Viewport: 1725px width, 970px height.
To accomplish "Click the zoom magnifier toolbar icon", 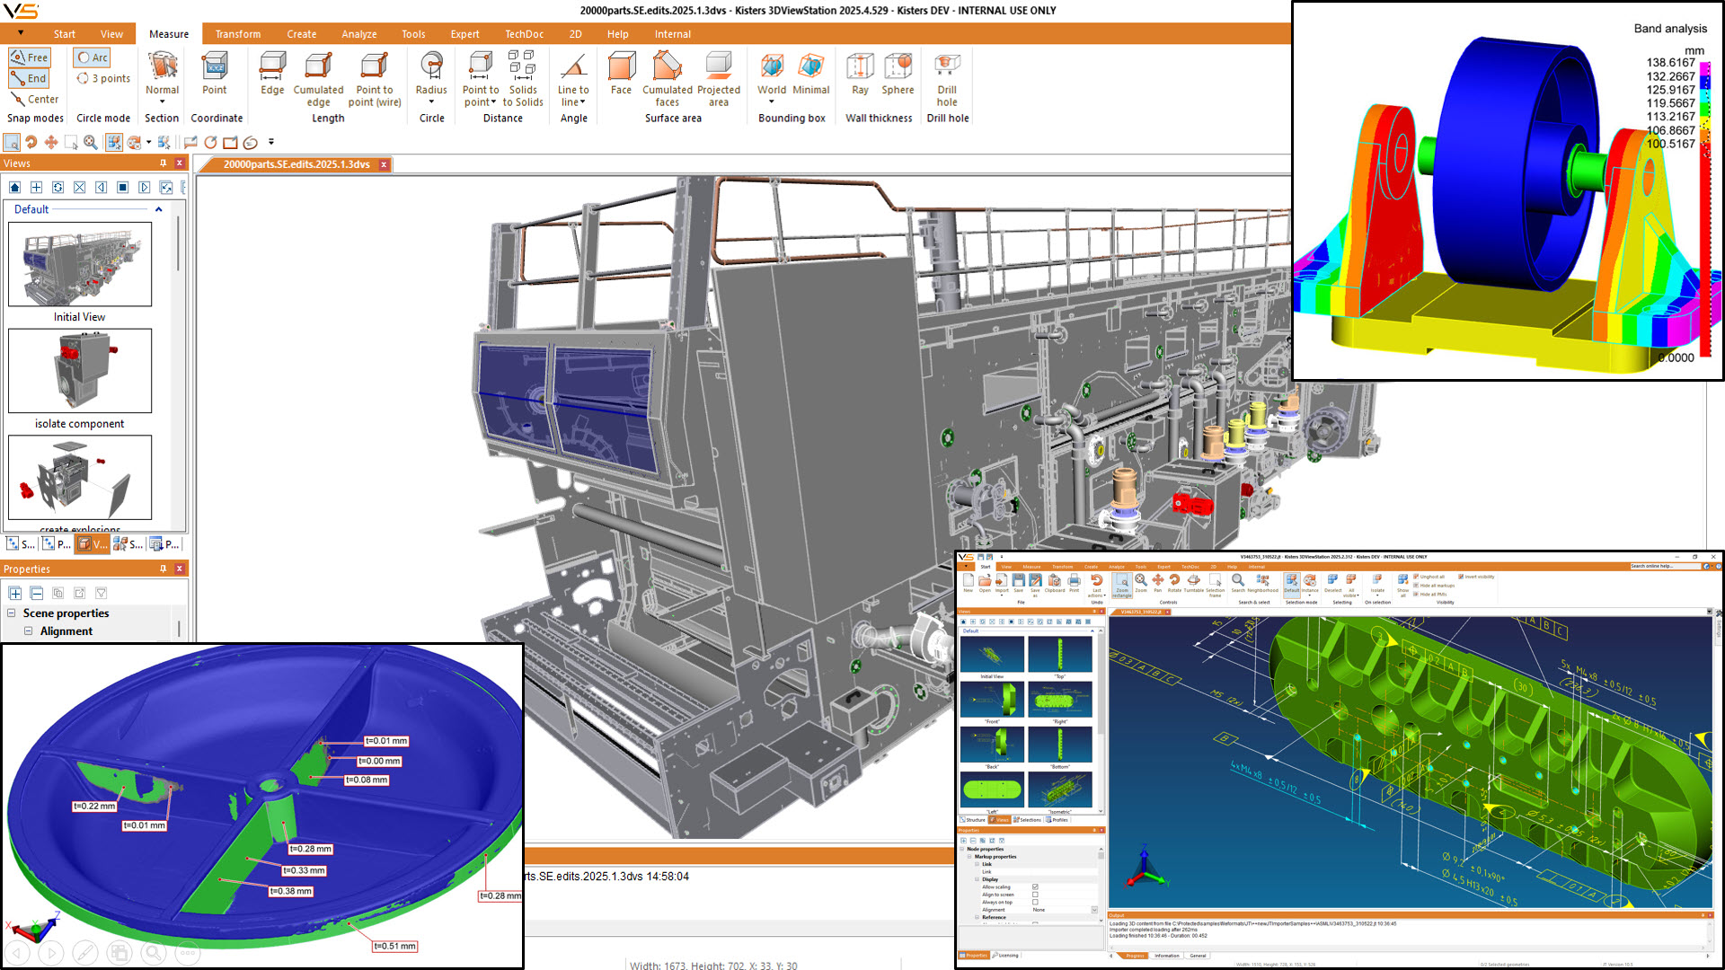I will point(91,142).
